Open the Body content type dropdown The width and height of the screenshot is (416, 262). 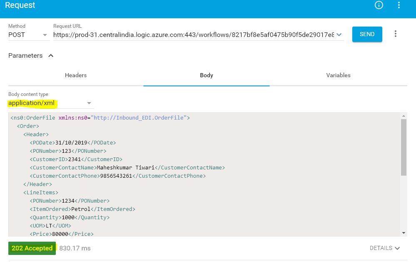[89, 103]
